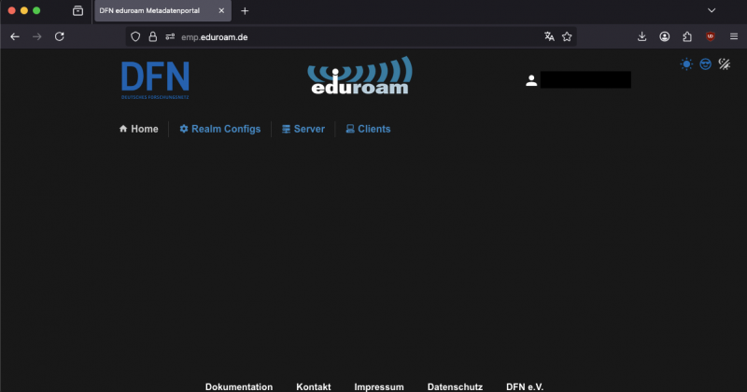Open the Impressum footer link

click(379, 386)
